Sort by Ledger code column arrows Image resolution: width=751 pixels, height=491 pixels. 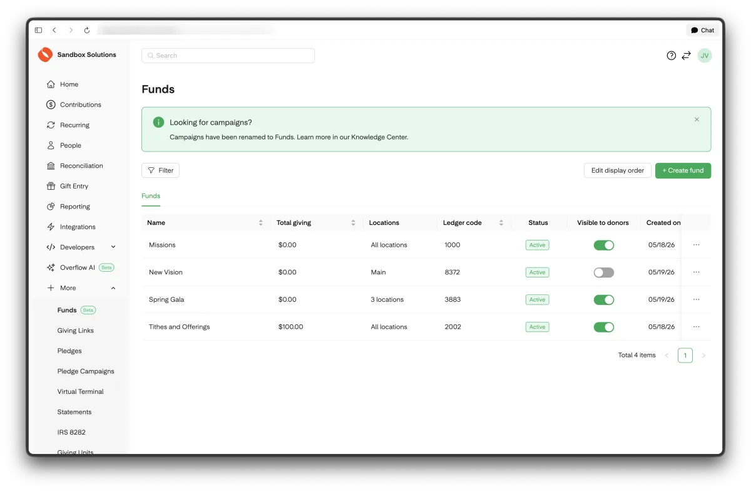(x=501, y=223)
